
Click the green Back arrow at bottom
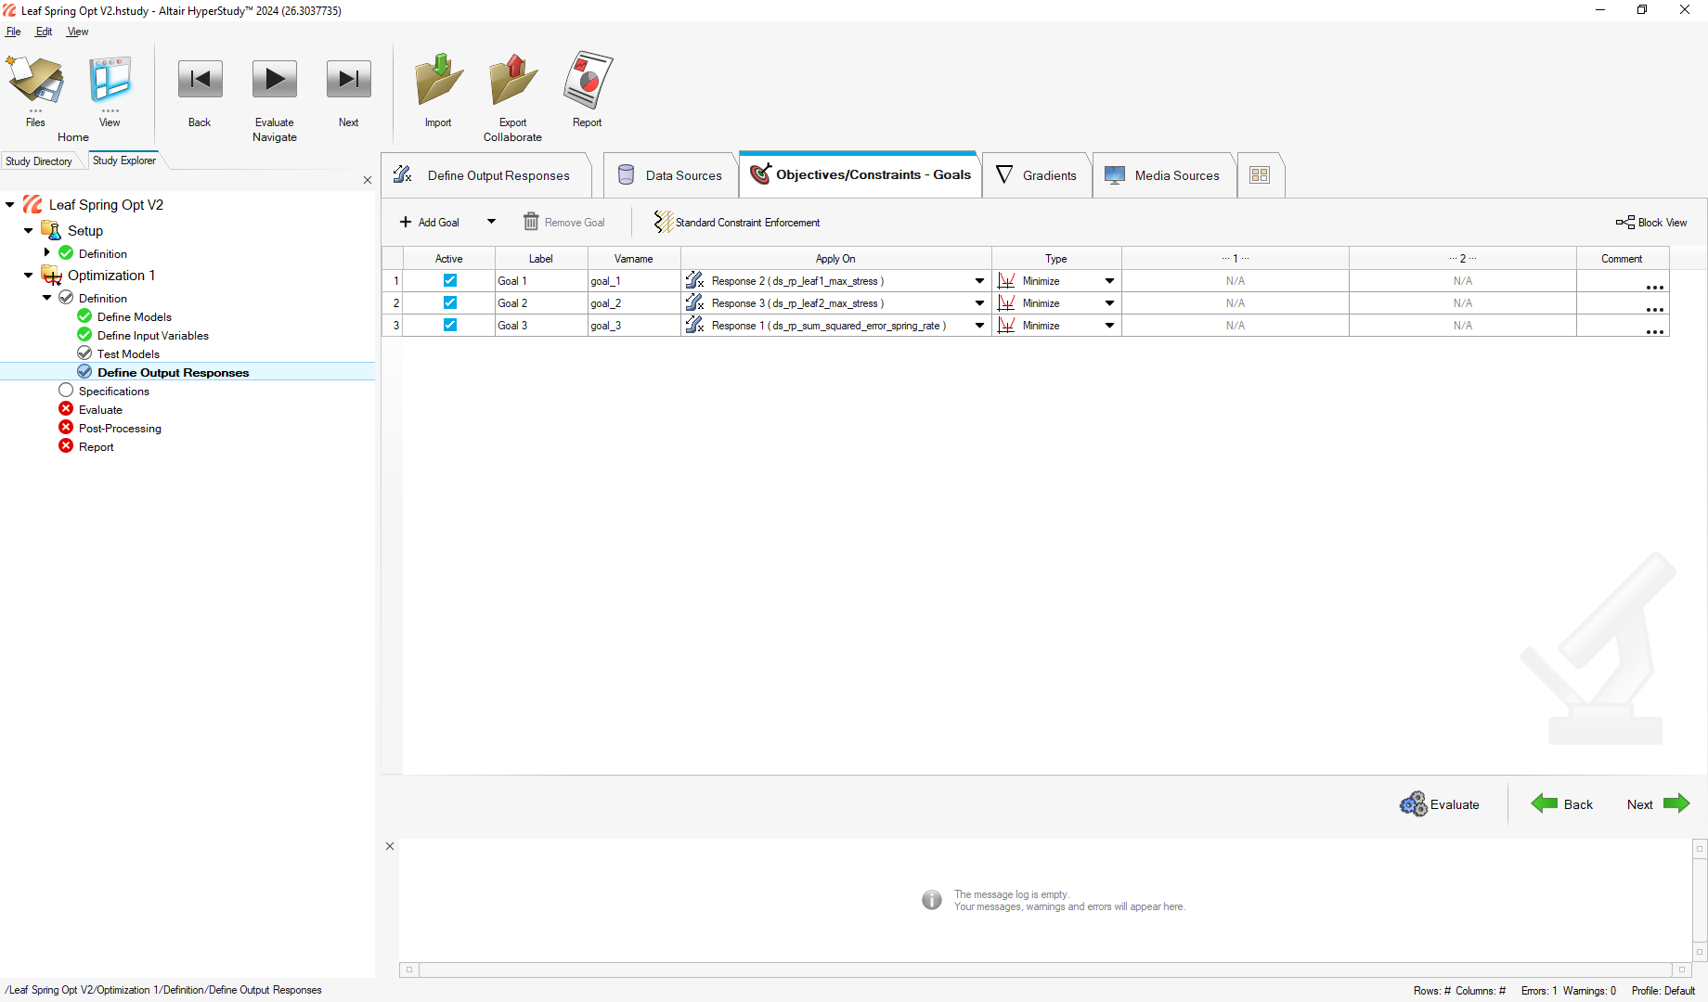pos(1545,803)
